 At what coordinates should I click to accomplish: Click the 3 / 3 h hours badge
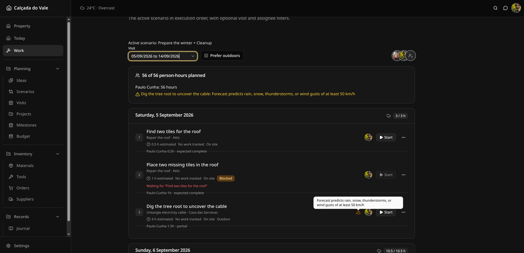pyautogui.click(x=400, y=116)
